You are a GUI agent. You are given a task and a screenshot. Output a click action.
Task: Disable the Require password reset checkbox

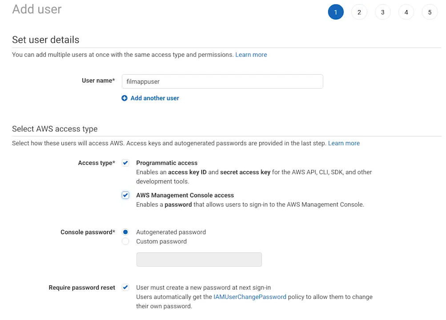click(x=125, y=288)
